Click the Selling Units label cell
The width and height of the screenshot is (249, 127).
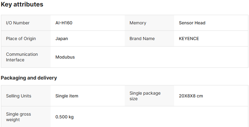click(19, 96)
